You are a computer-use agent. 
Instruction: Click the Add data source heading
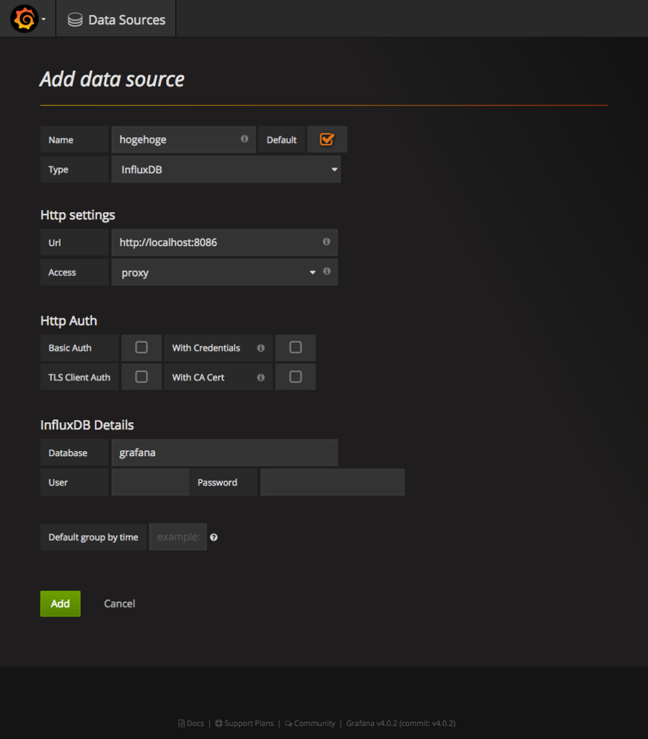112,79
